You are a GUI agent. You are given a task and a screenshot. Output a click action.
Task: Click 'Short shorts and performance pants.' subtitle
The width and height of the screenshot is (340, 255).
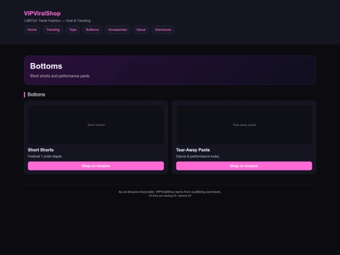pyautogui.click(x=60, y=76)
